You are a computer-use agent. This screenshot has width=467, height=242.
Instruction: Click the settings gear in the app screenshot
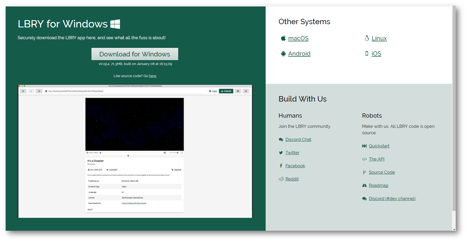coord(246,91)
